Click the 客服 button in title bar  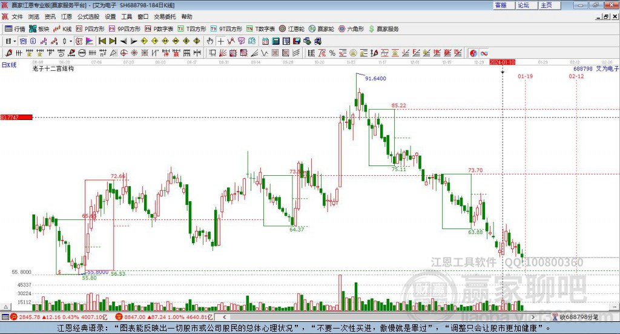tap(503, 5)
